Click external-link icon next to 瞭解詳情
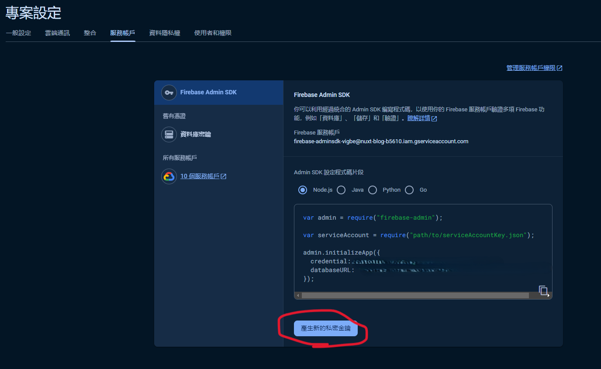This screenshot has width=601, height=369. (x=434, y=118)
